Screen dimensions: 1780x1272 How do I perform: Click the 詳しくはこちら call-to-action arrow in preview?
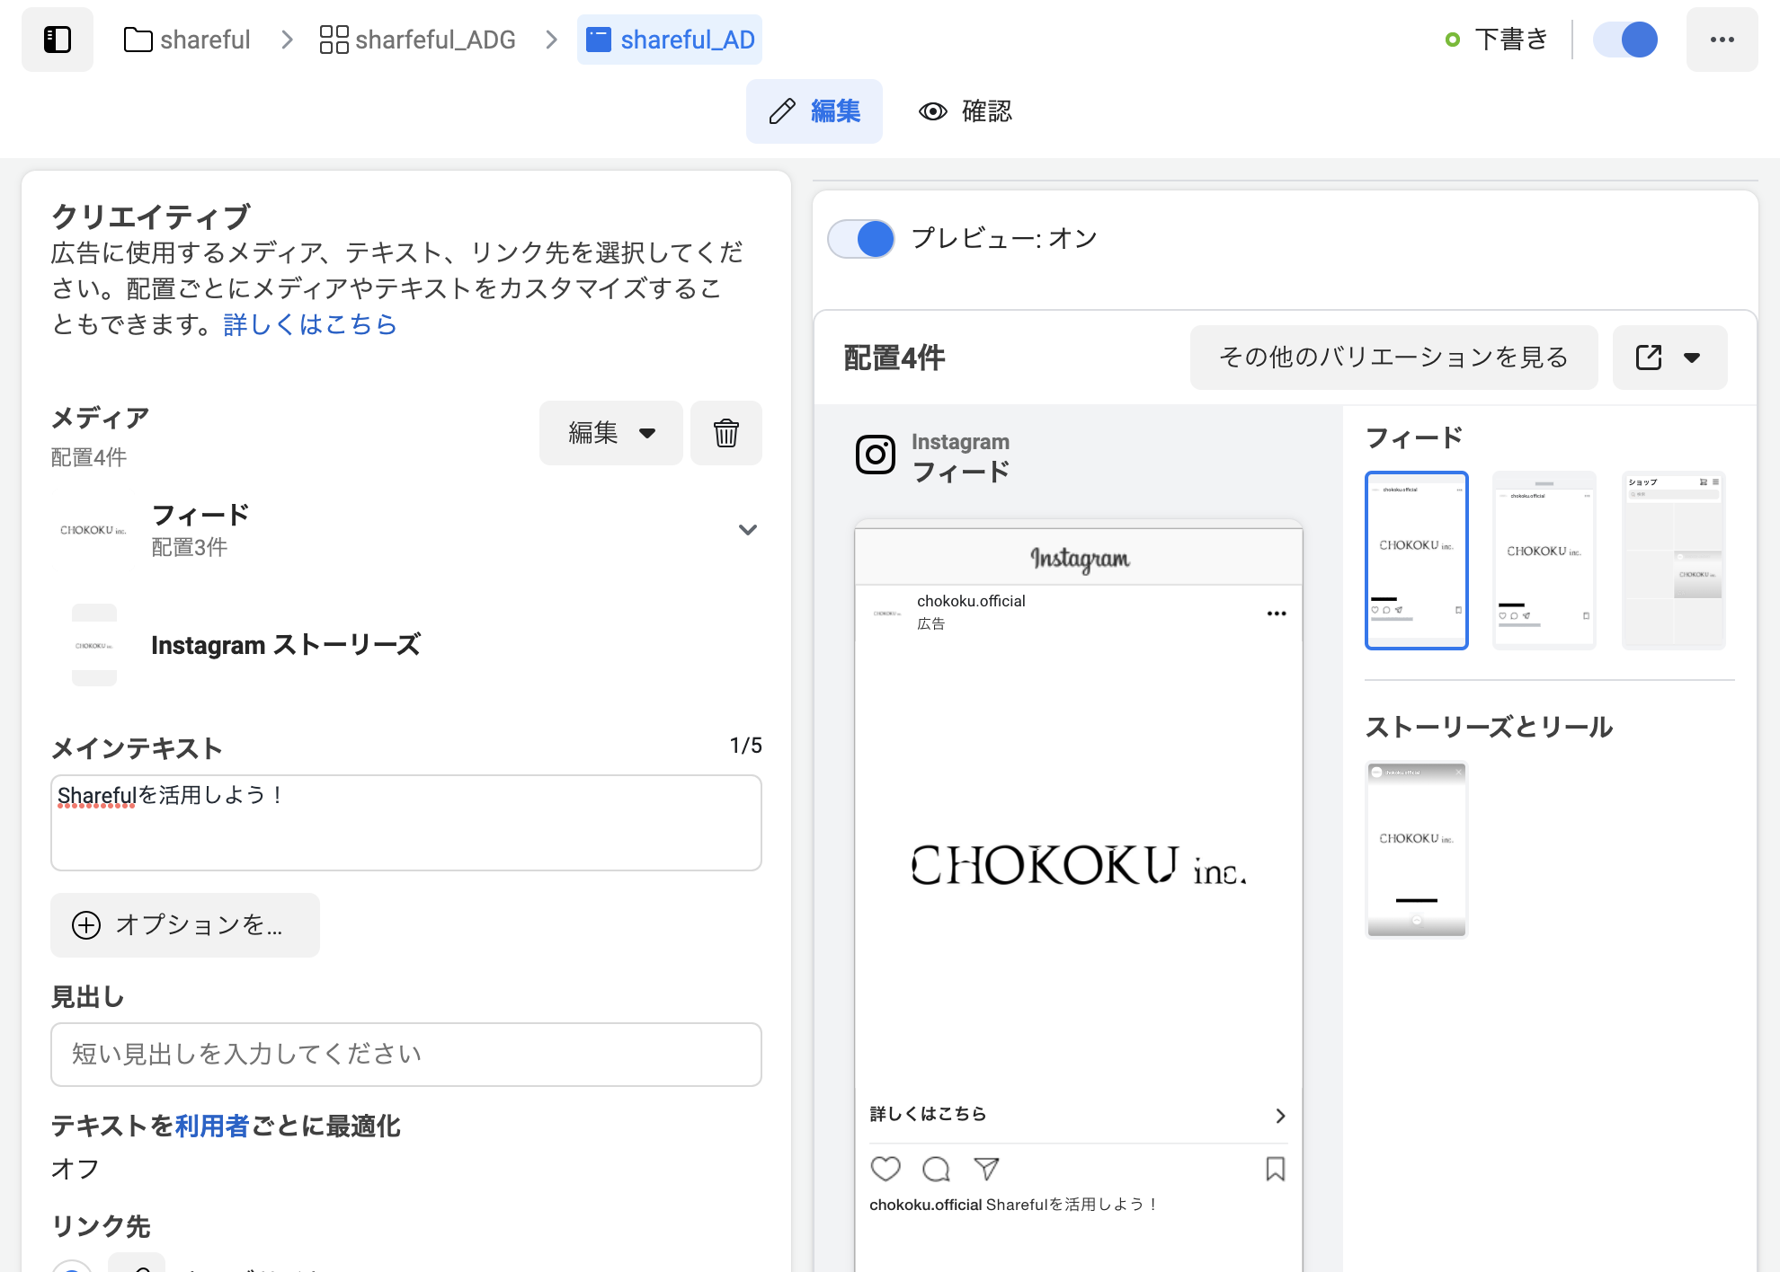(1280, 1116)
